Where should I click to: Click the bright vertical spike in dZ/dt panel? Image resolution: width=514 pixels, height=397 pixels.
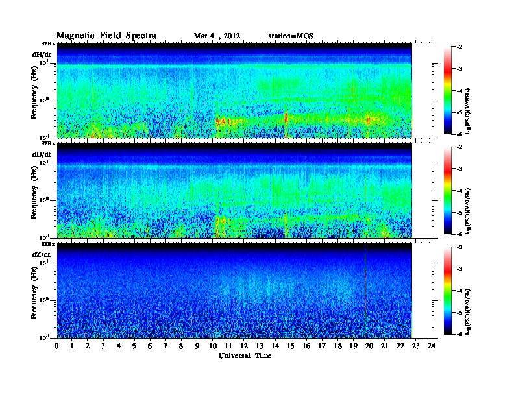(365, 291)
